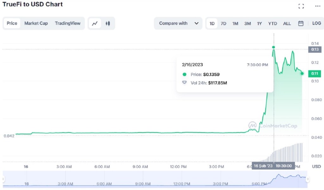Switch to line chart view icon
The width and height of the screenshot is (324, 190).
click(95, 23)
